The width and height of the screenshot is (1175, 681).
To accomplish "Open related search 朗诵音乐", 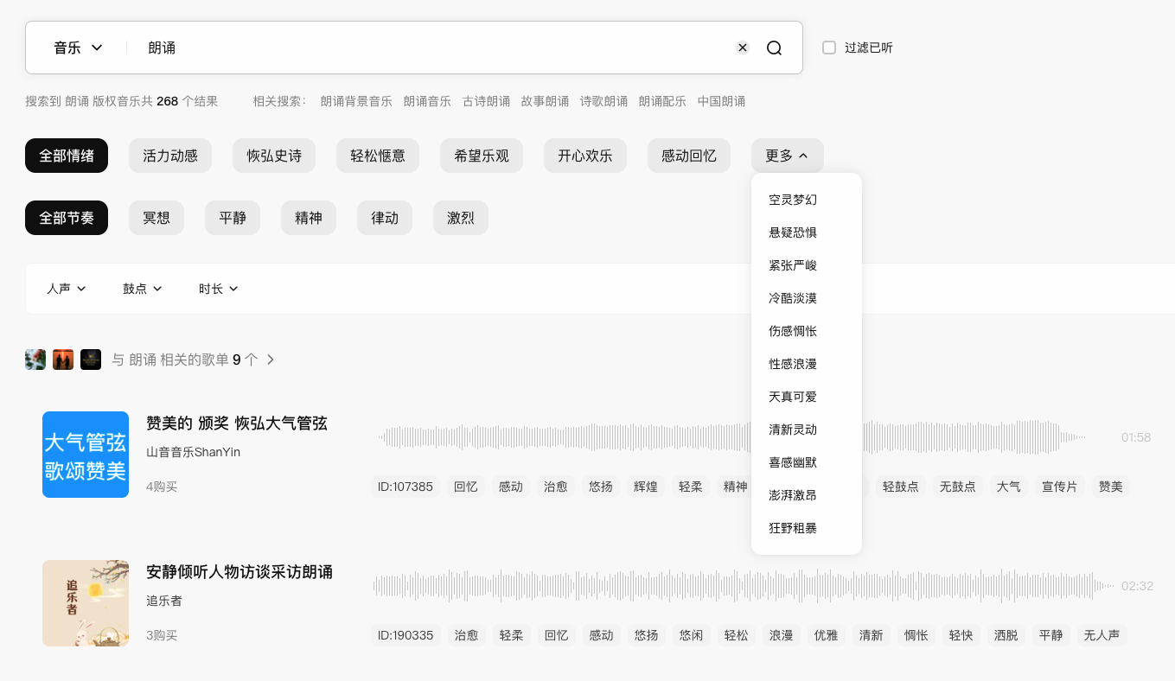I will (427, 101).
